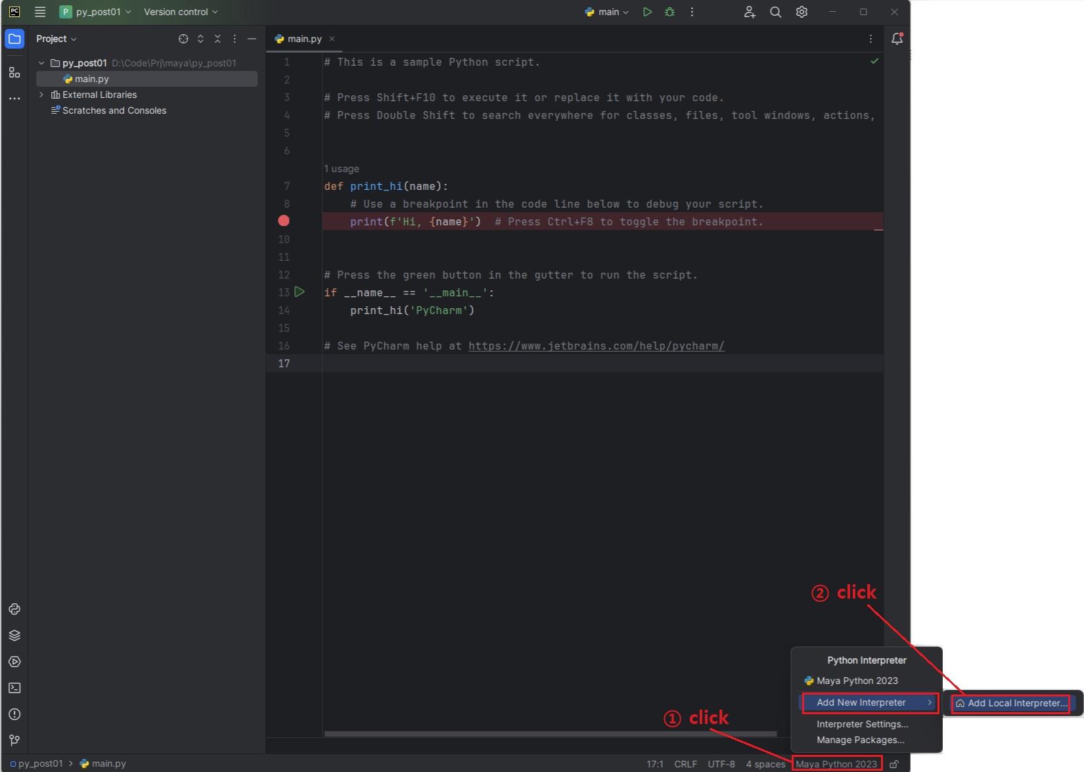Select opened file in Project tree
1084x772 pixels.
click(x=183, y=39)
